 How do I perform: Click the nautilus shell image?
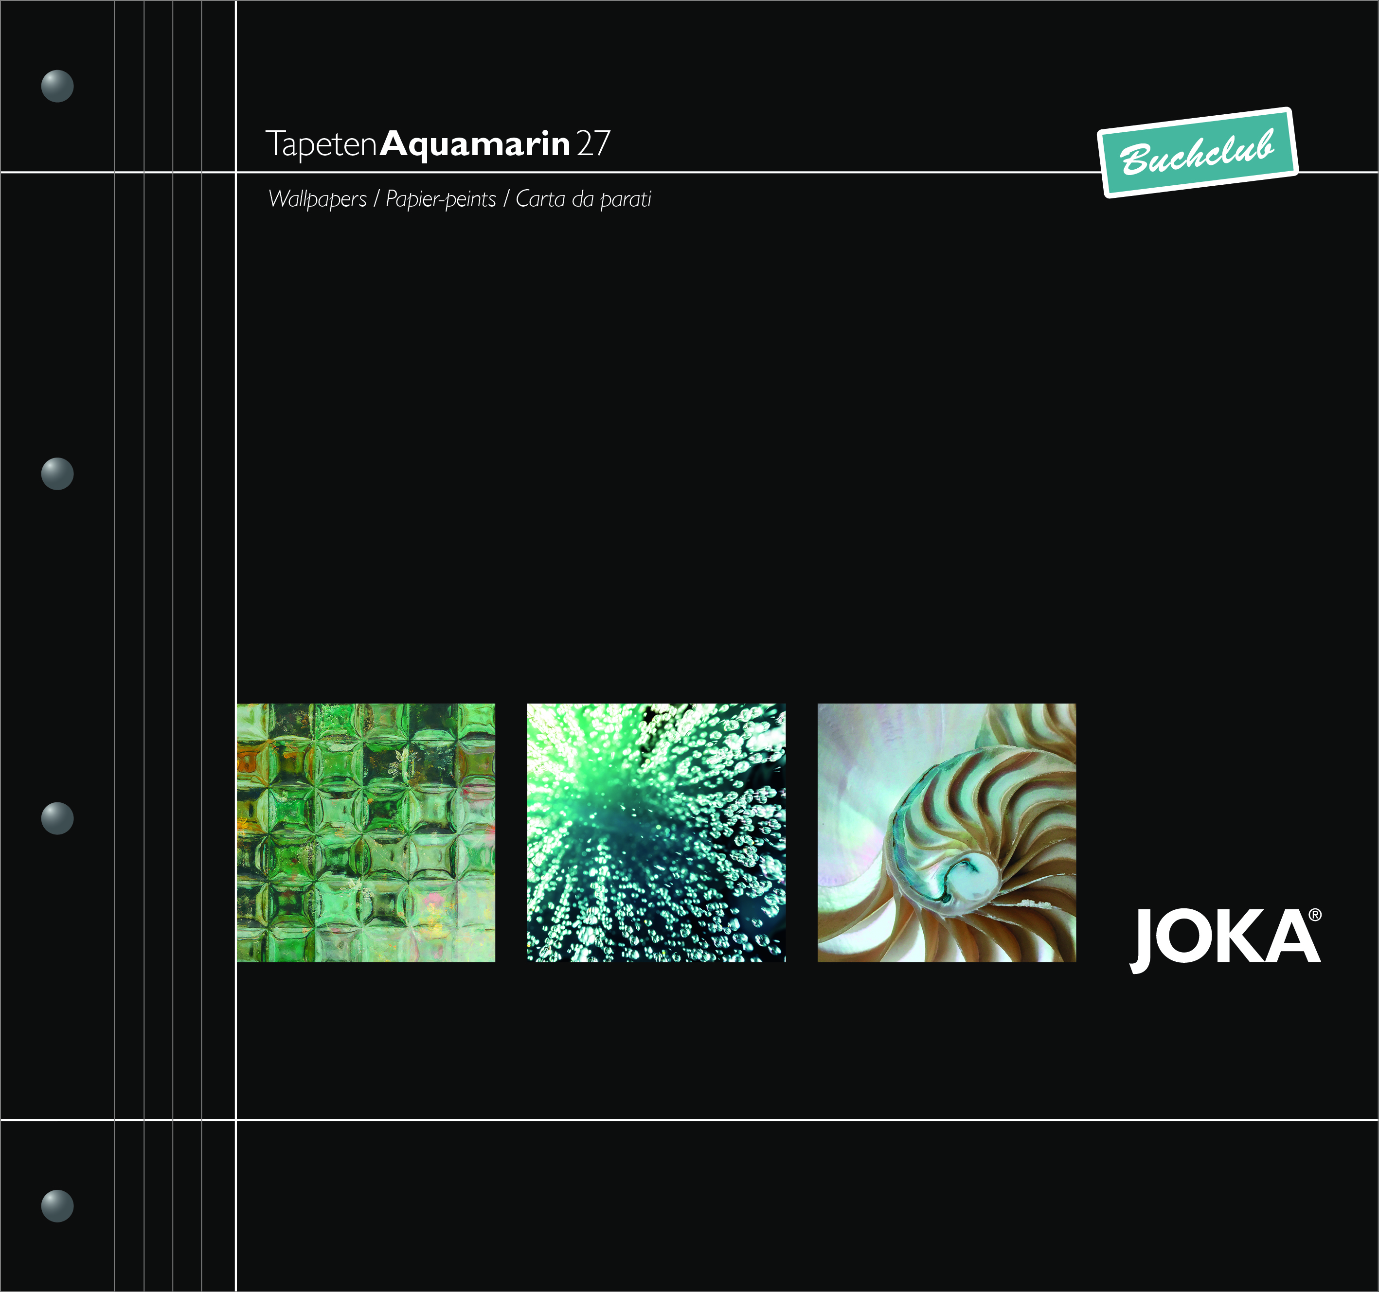(947, 832)
